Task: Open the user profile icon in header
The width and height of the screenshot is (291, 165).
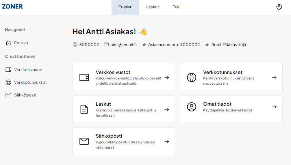Action: point(279,7)
